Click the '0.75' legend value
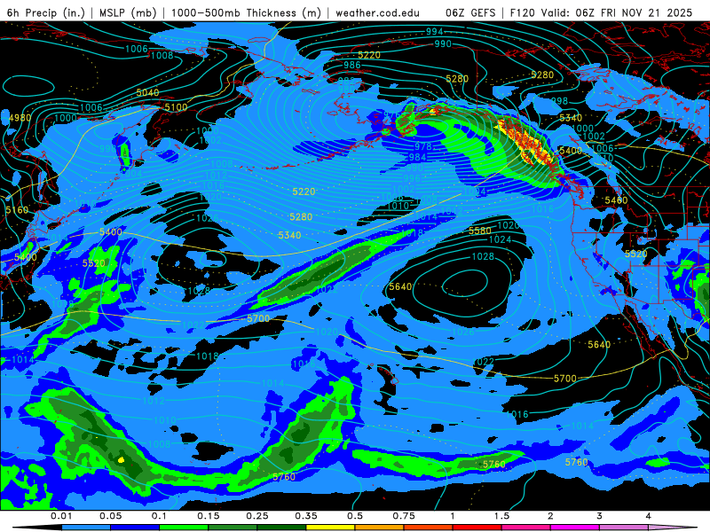The height and width of the screenshot is (532, 710). [404, 516]
